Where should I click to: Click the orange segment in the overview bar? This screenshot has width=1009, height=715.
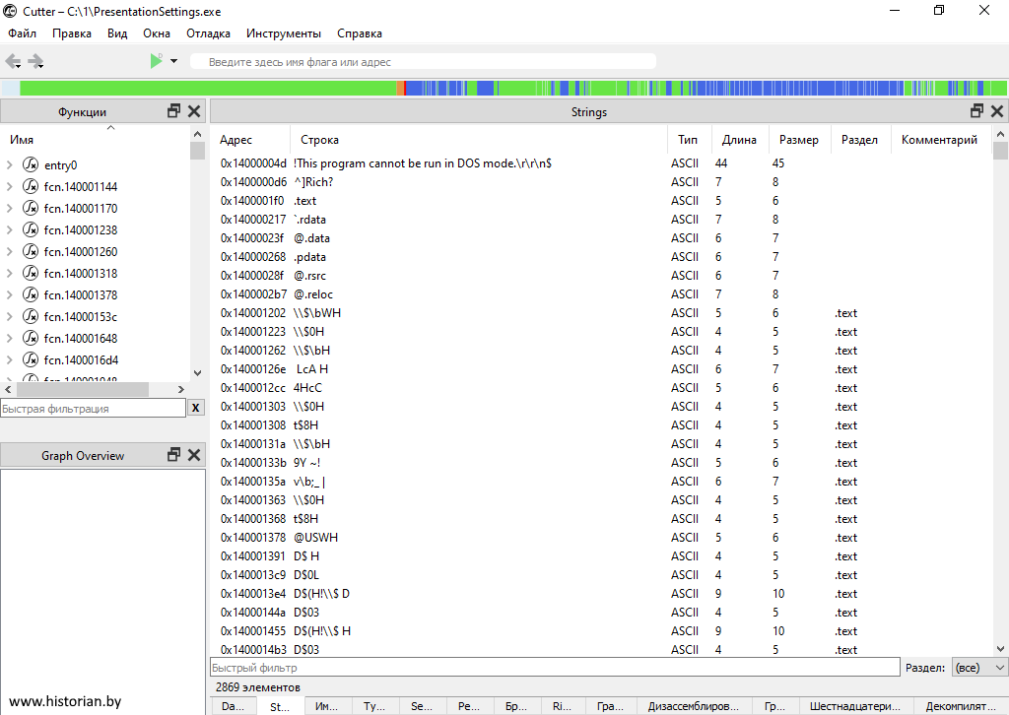tap(400, 88)
